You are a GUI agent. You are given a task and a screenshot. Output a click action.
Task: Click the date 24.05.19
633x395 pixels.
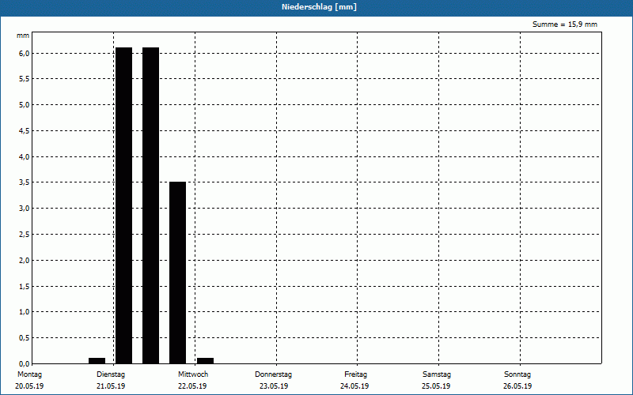pos(354,386)
